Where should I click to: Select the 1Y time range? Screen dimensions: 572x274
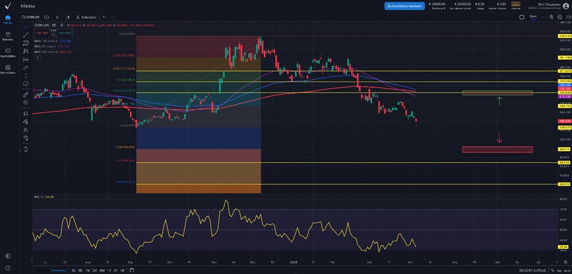[x=109, y=270]
